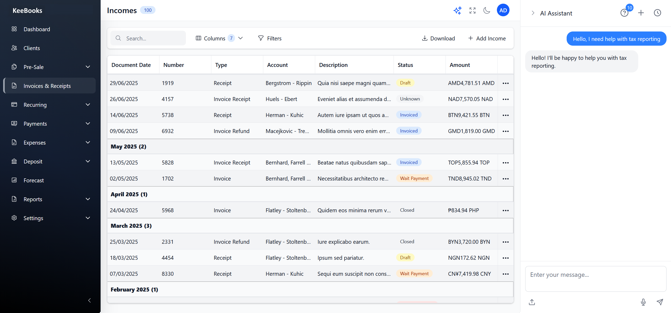Start a new chat with the plus icon
This screenshot has width=671, height=313.
(641, 13)
